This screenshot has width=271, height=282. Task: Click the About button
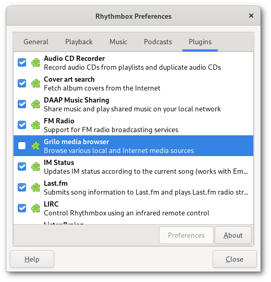[233, 235]
